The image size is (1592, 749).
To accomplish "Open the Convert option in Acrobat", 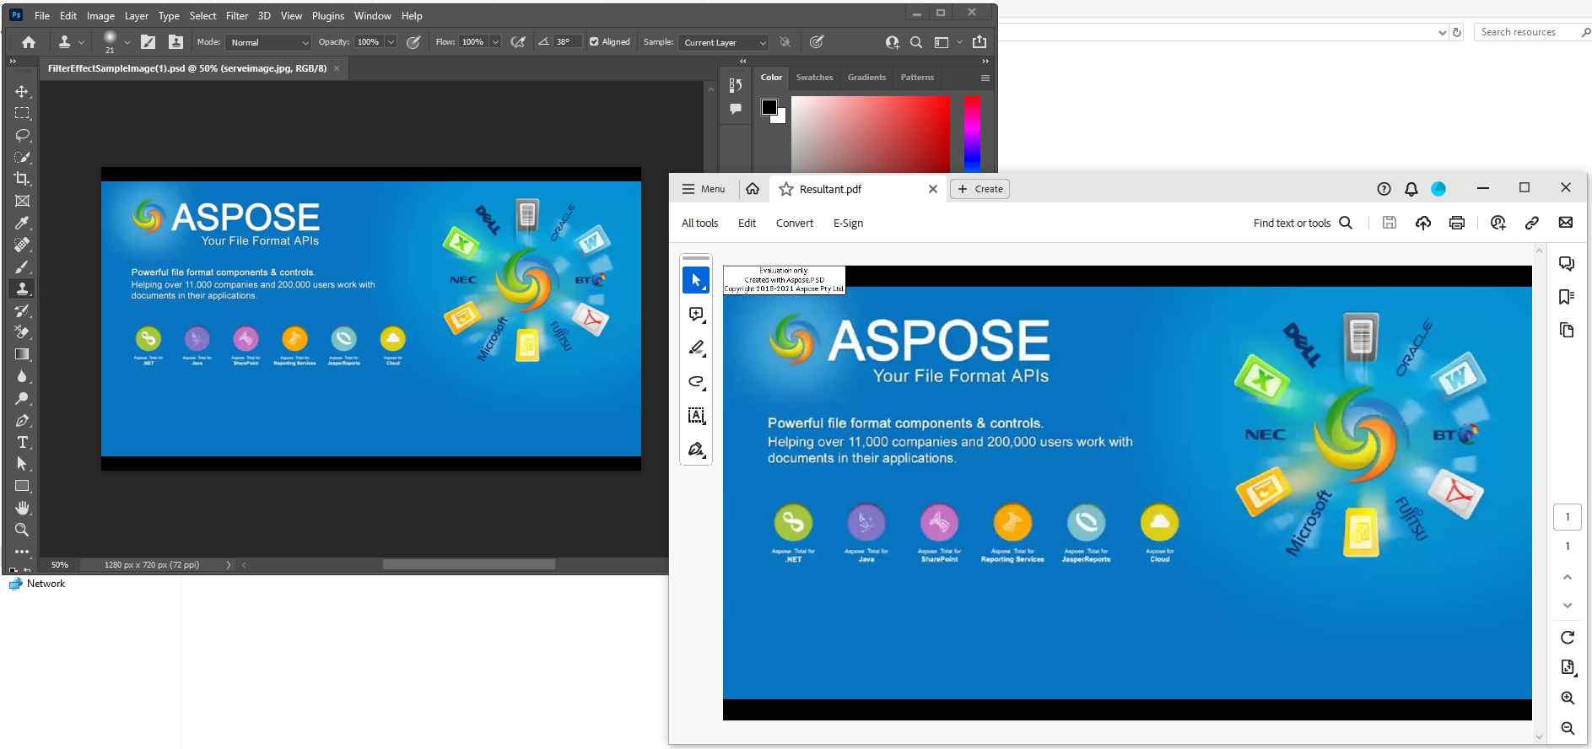I will 794,223.
